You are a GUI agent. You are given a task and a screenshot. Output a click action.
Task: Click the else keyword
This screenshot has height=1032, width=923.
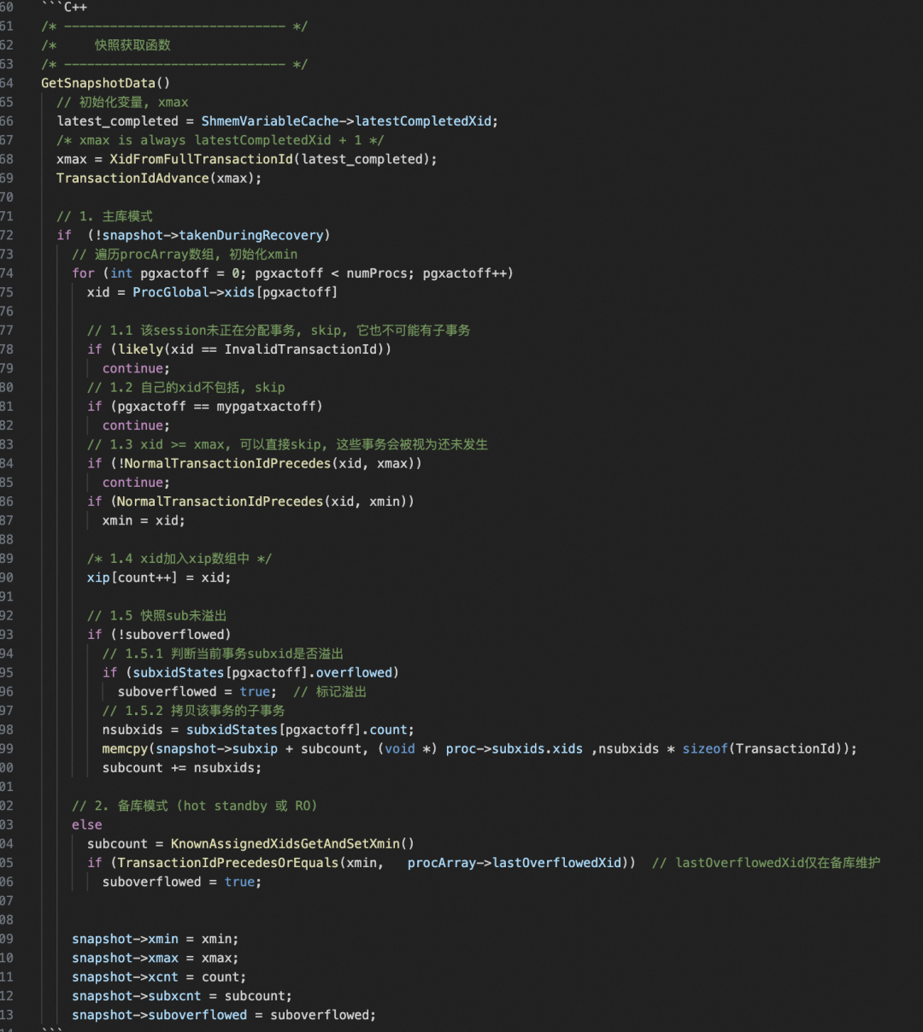[x=87, y=825]
